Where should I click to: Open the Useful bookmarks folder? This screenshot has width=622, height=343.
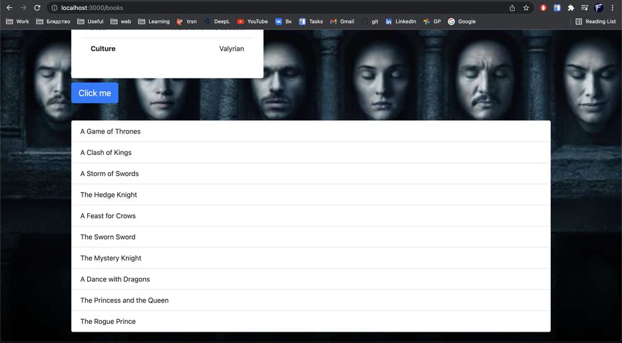tap(90, 21)
